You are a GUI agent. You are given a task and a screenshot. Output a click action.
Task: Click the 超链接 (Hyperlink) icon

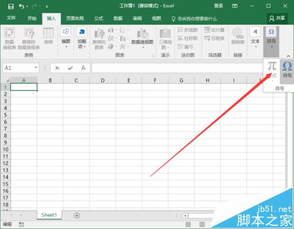(238, 36)
